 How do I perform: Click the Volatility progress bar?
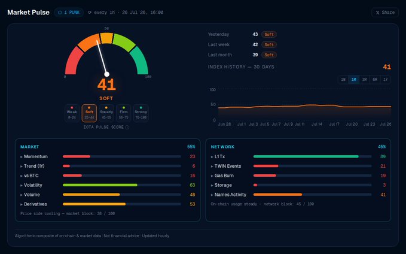tap(122, 185)
